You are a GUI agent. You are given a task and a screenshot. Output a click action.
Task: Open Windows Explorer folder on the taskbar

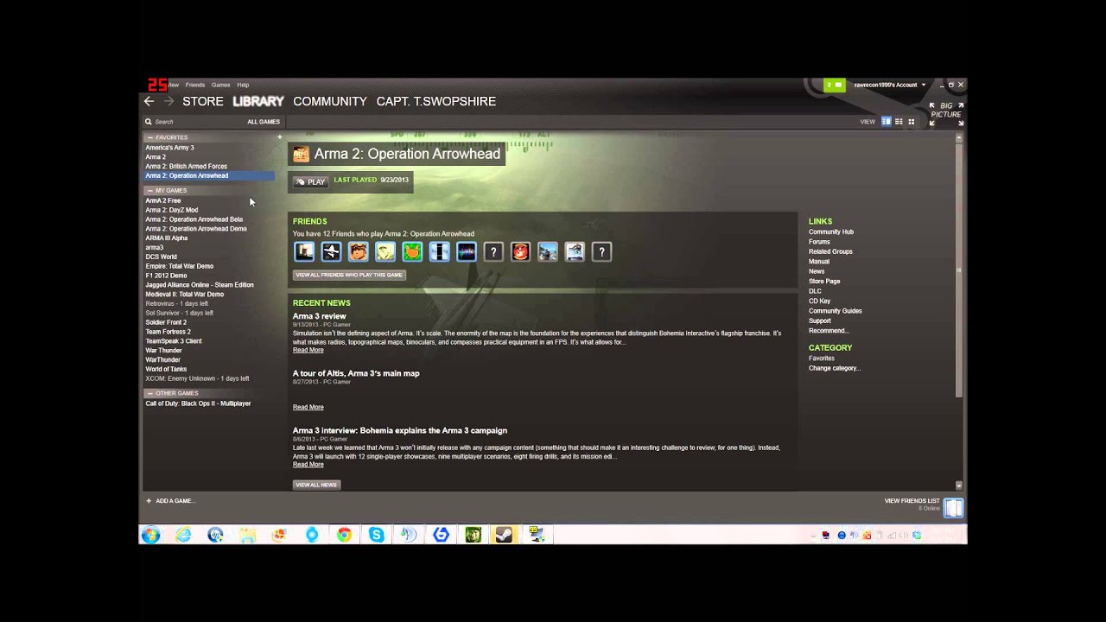(x=248, y=535)
